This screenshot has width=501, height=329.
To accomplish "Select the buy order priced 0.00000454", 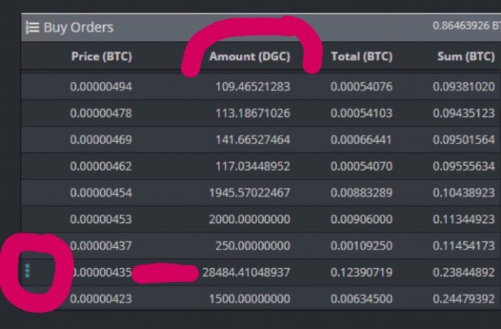I will click(x=261, y=192).
